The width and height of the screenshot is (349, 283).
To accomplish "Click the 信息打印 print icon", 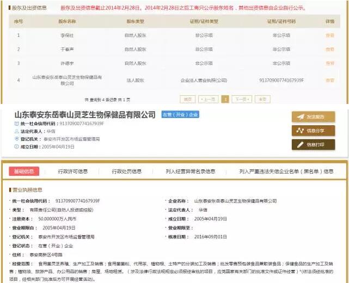I will click(x=299, y=145).
